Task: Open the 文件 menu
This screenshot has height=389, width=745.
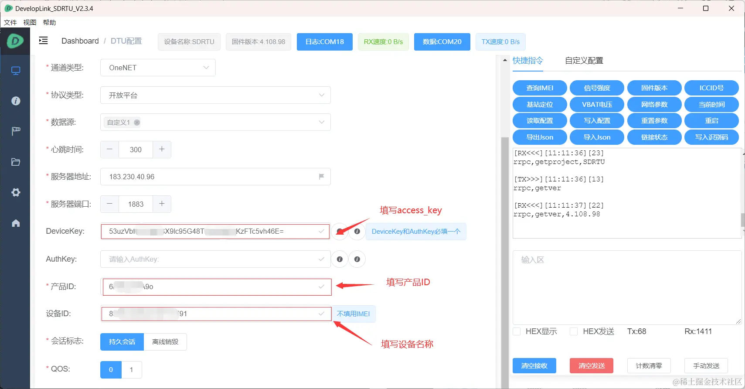Action: [10, 22]
